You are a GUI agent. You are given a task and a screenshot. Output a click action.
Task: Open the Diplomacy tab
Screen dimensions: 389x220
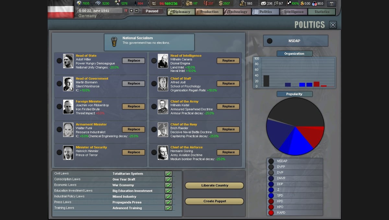[181, 12]
